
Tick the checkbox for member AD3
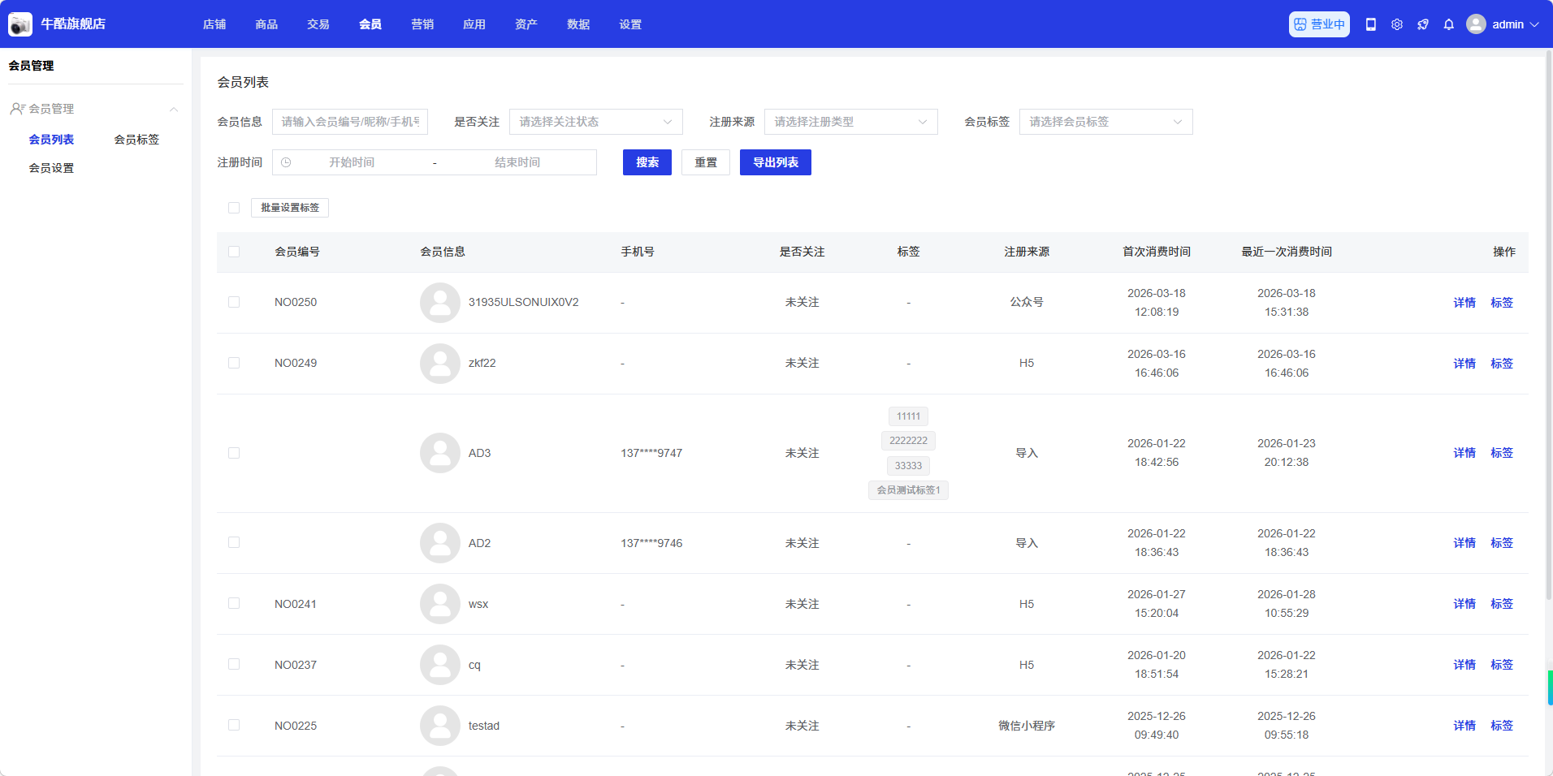point(234,453)
